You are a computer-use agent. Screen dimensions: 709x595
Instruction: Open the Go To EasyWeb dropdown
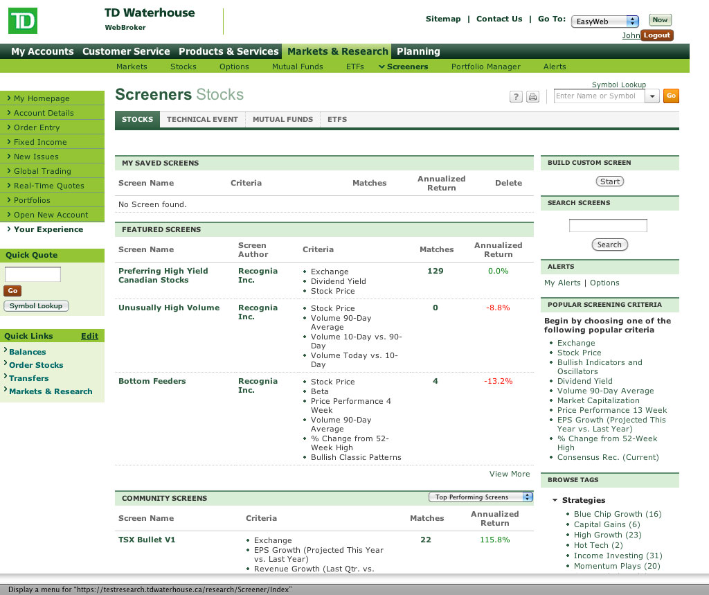pyautogui.click(x=605, y=21)
